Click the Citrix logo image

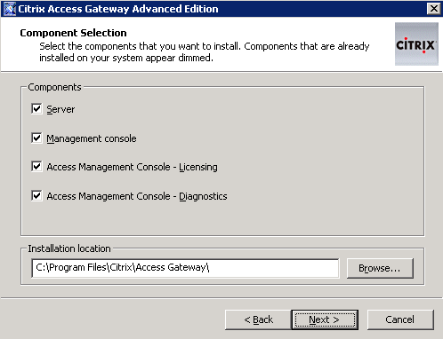click(416, 43)
